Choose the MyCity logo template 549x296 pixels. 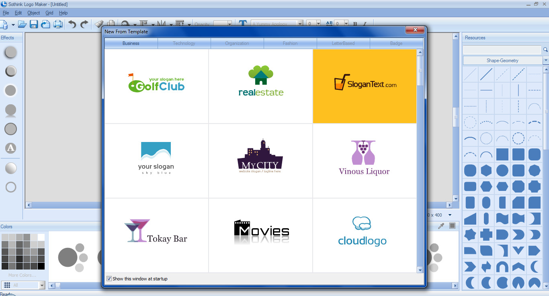coord(261,161)
